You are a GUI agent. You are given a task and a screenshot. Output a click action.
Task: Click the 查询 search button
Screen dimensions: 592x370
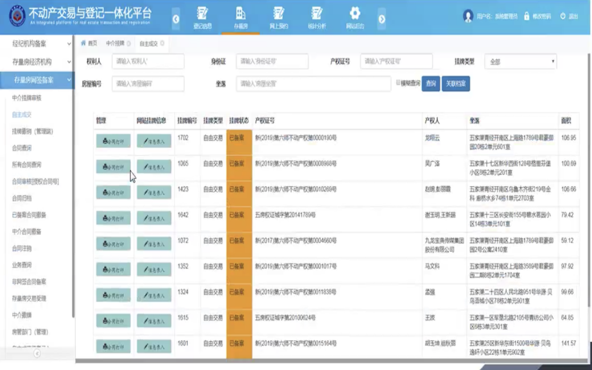pos(431,83)
